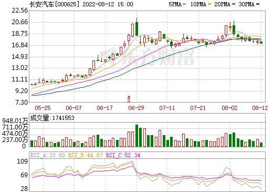
Task: Click the 08-02 date label
Action: (229, 108)
